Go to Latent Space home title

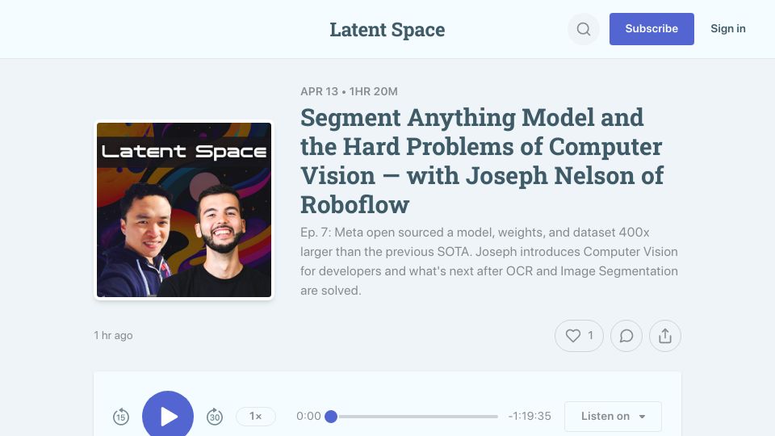[x=387, y=30]
